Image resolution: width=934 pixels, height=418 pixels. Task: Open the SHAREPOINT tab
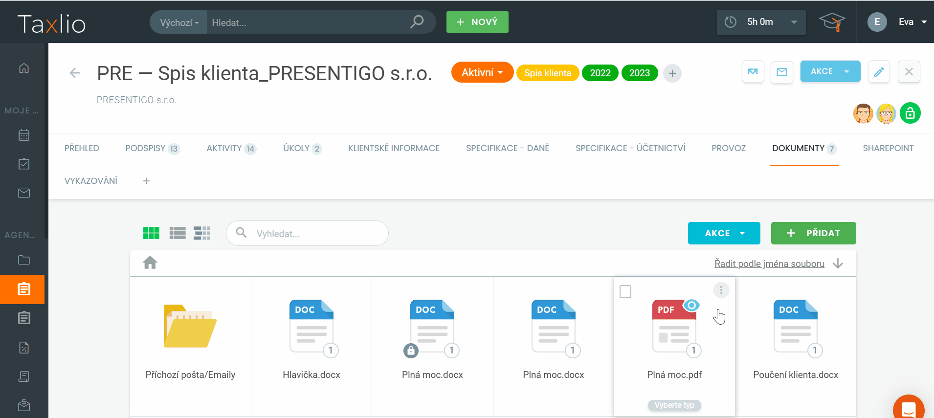888,148
